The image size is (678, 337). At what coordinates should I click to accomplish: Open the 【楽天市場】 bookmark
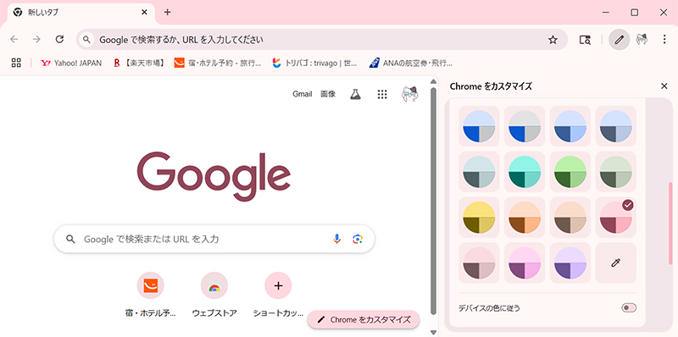[139, 63]
